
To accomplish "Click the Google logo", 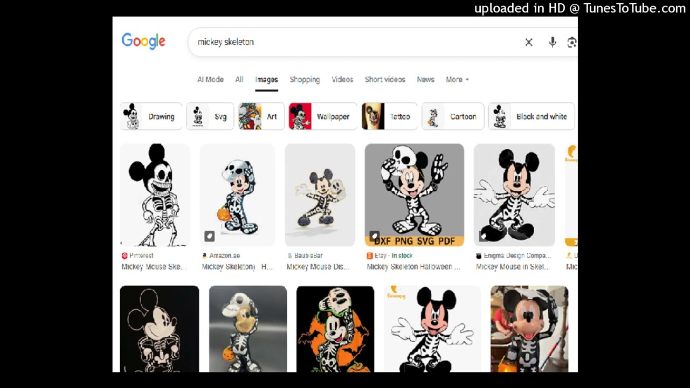I will click(x=143, y=41).
